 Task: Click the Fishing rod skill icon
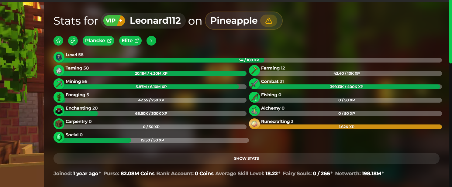pyautogui.click(x=254, y=97)
